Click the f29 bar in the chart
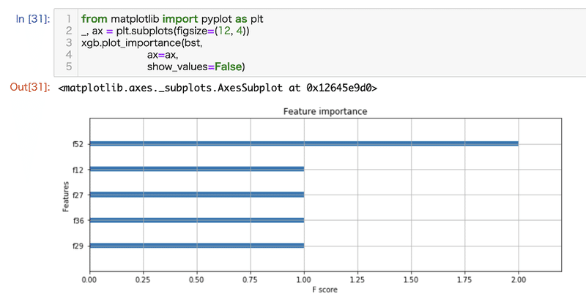This screenshot has height=302, width=586. pos(196,246)
